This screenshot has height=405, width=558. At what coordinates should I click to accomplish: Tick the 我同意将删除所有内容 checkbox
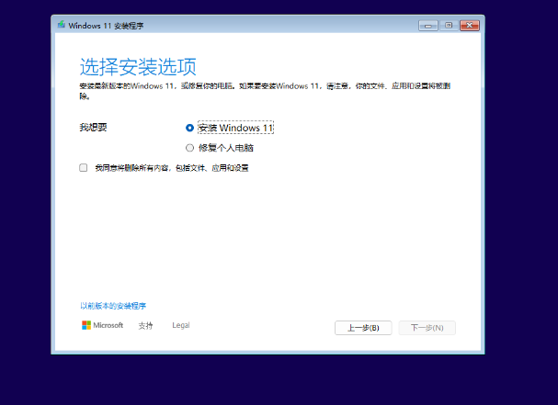point(84,168)
